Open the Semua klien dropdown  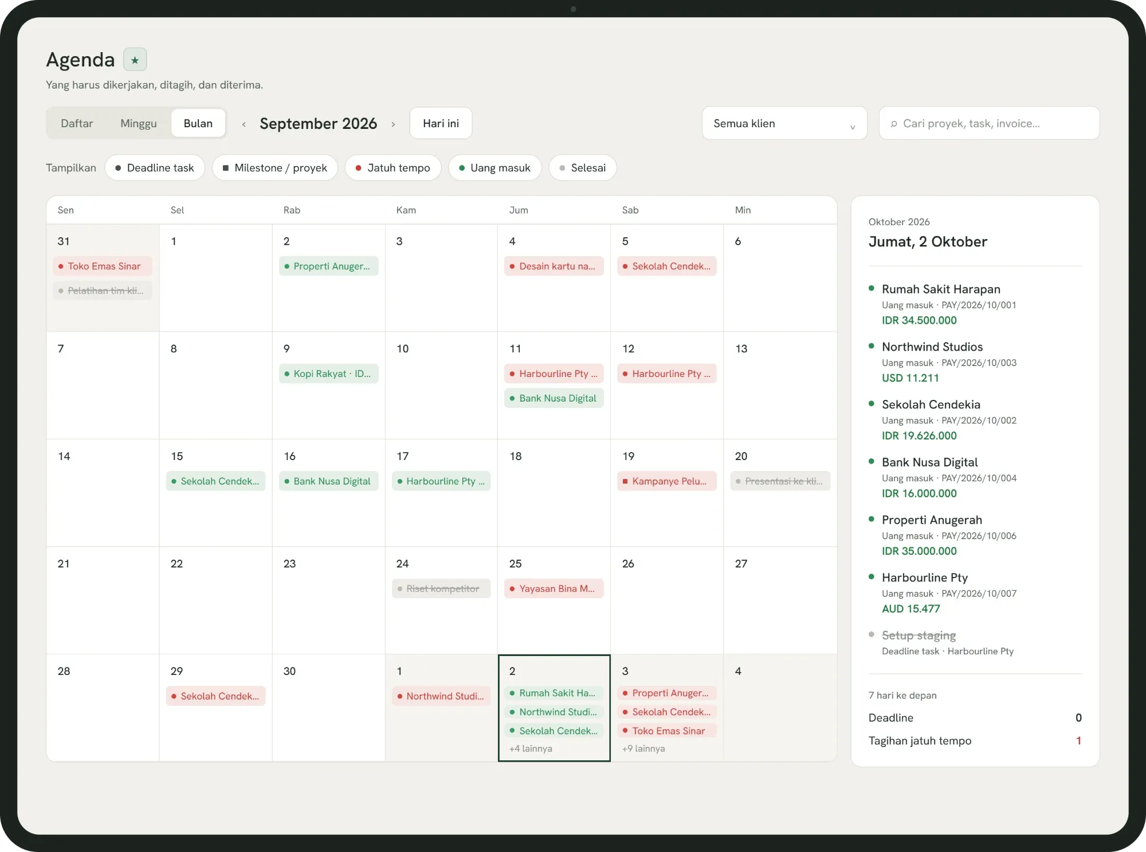[x=784, y=123]
